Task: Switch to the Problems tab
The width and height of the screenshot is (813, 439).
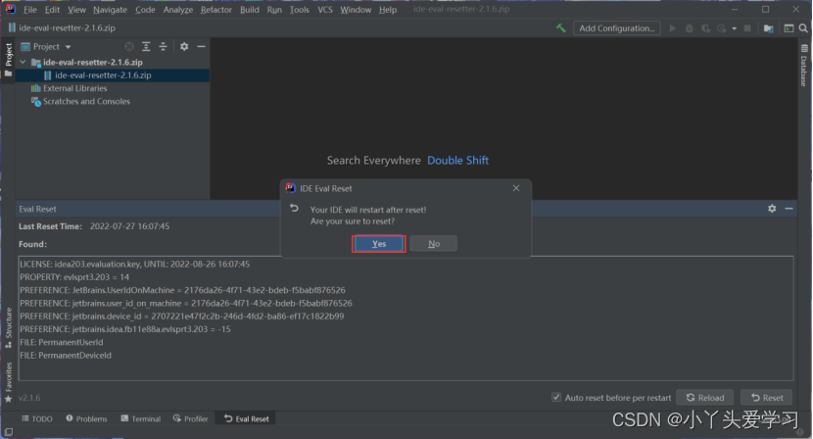Action: coord(86,418)
